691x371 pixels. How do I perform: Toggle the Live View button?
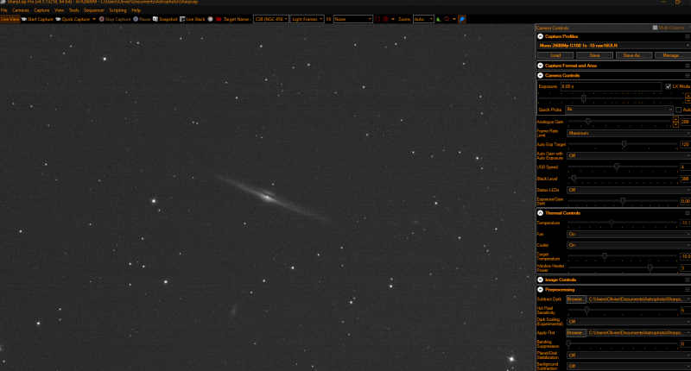click(10, 19)
